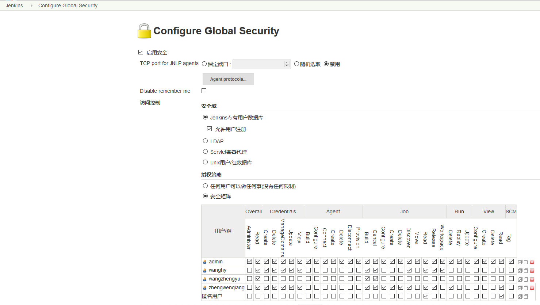Toggle Administer permission for wanghy

pyautogui.click(x=249, y=270)
